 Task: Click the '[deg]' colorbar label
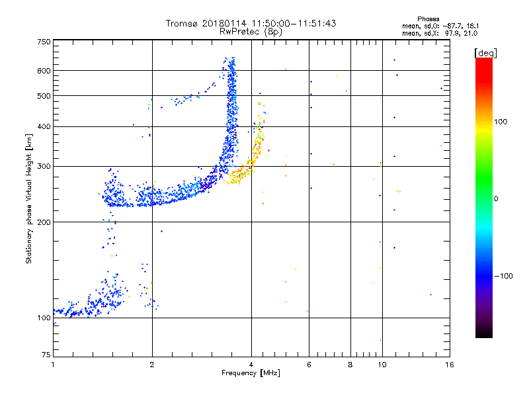pyautogui.click(x=485, y=53)
